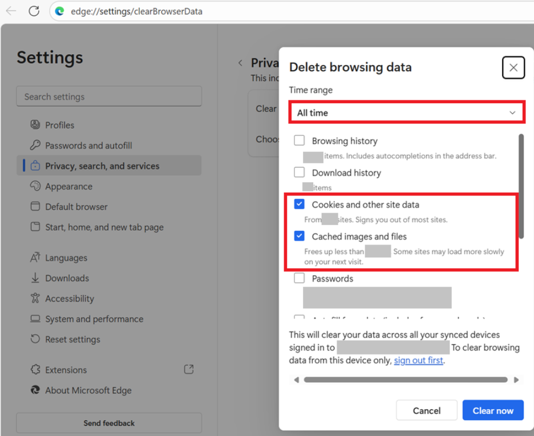
Task: Click the Accessibility figure icon
Action: (x=35, y=298)
